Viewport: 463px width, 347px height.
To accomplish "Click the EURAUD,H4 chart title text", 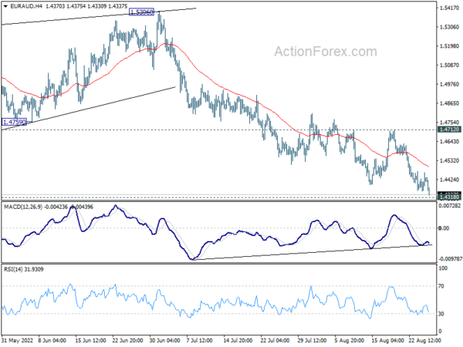I will [26, 6].
